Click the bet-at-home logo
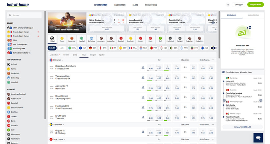Image resolution: width=270 pixels, height=144 pixels. point(18,5)
